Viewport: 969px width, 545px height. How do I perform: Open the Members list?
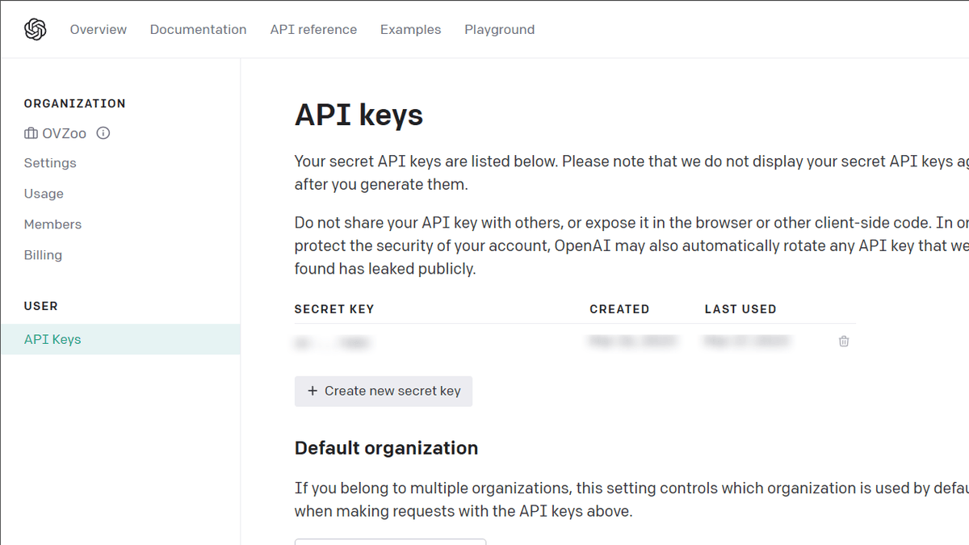click(x=52, y=224)
